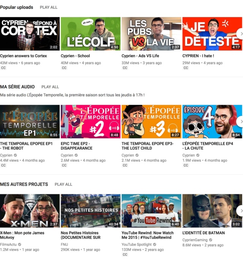This screenshot has width=243, height=262.
Task: Click the title CYPRIEN - I hate !
Action: point(198,56)
